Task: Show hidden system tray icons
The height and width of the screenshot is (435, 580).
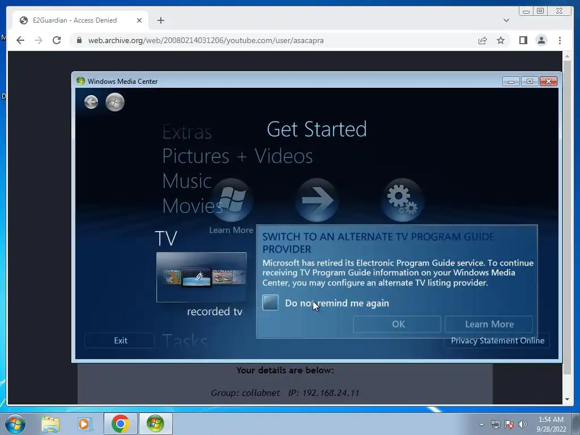Action: click(481, 425)
